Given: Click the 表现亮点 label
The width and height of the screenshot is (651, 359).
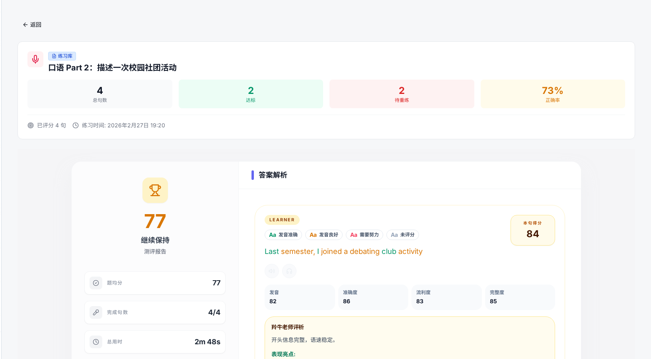Looking at the screenshot, I should point(283,354).
